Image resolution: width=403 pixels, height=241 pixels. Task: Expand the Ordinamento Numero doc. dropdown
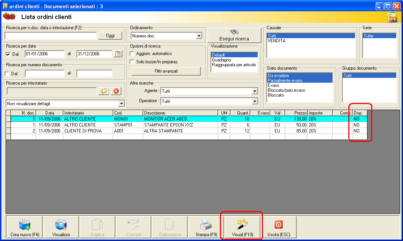[x=199, y=36]
